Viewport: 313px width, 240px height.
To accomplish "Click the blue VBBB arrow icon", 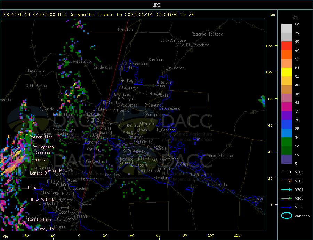I will [287, 207].
